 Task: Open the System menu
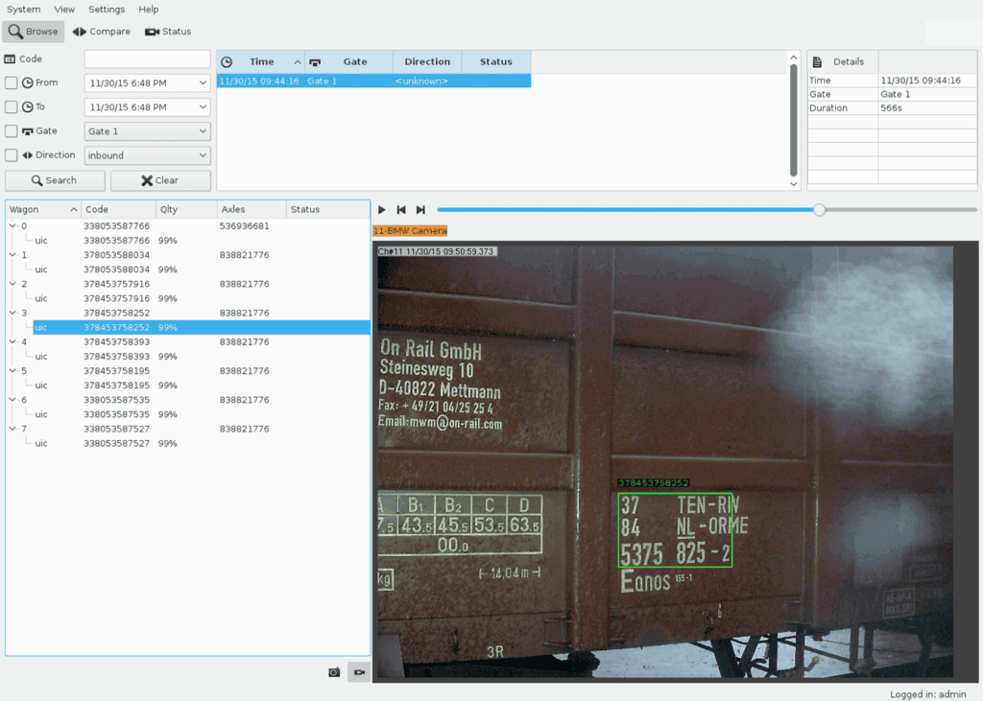point(24,10)
